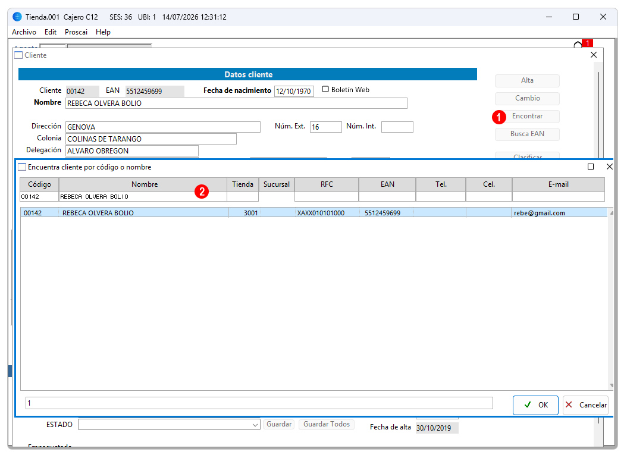
Task: Click the Colonia input field
Action: click(x=151, y=139)
